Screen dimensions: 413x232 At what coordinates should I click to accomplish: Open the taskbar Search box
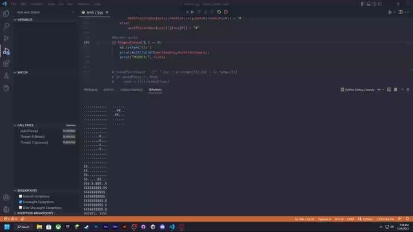23,227
